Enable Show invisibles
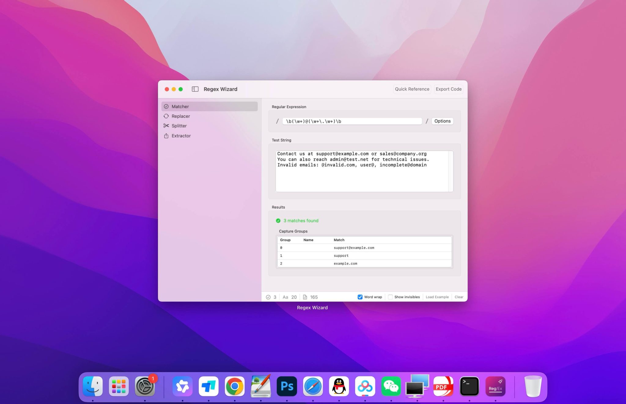The height and width of the screenshot is (404, 626). pyautogui.click(x=390, y=297)
